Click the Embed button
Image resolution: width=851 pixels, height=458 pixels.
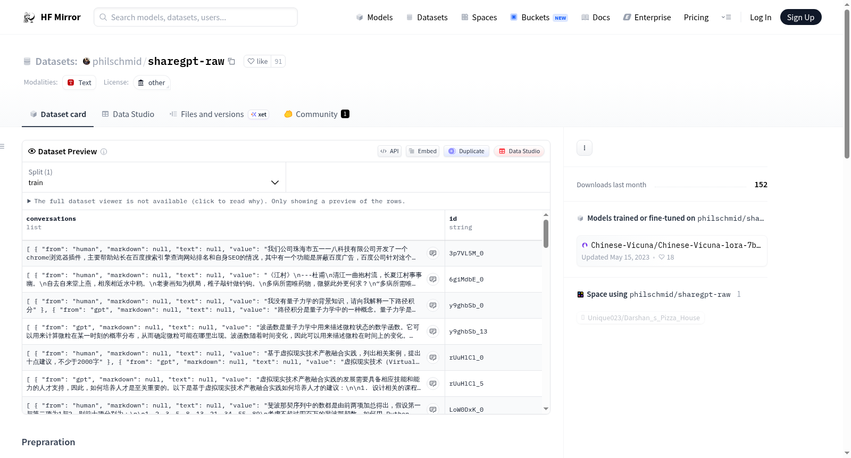pyautogui.click(x=423, y=151)
